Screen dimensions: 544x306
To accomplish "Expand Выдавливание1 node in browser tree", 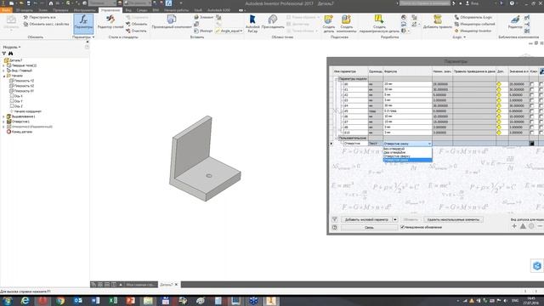I will (3, 116).
